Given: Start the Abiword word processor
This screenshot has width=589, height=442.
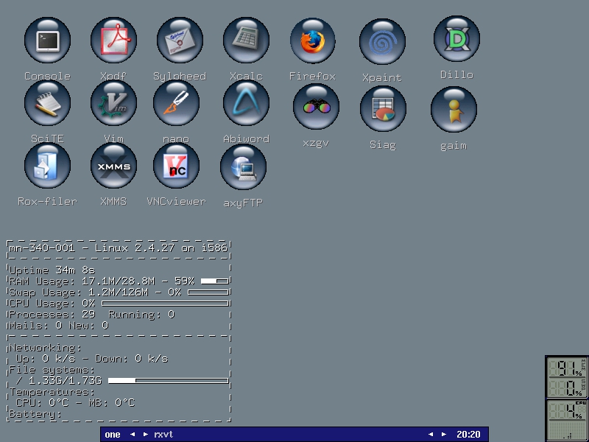Looking at the screenshot, I should pyautogui.click(x=246, y=103).
